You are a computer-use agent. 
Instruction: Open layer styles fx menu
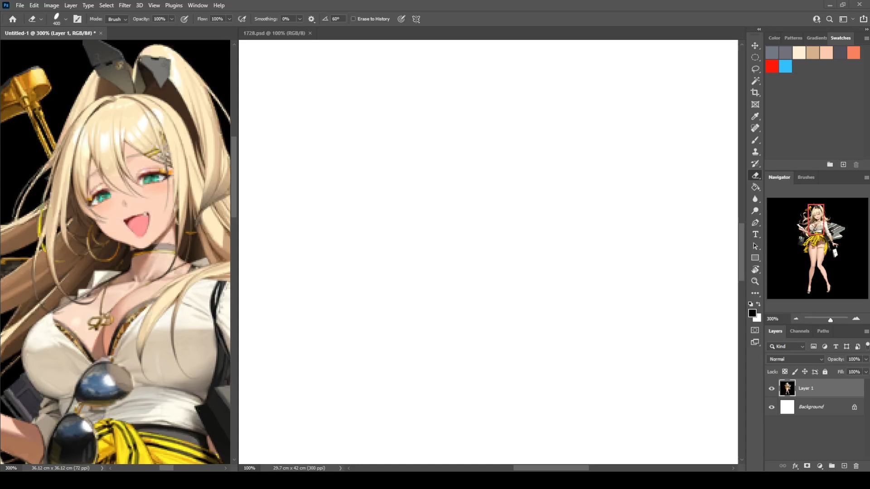(795, 466)
